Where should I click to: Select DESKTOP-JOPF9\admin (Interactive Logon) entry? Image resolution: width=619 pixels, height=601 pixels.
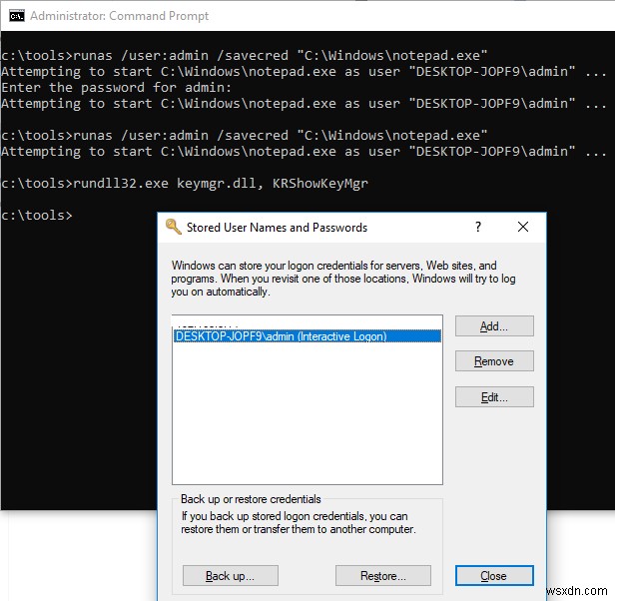pos(308,336)
